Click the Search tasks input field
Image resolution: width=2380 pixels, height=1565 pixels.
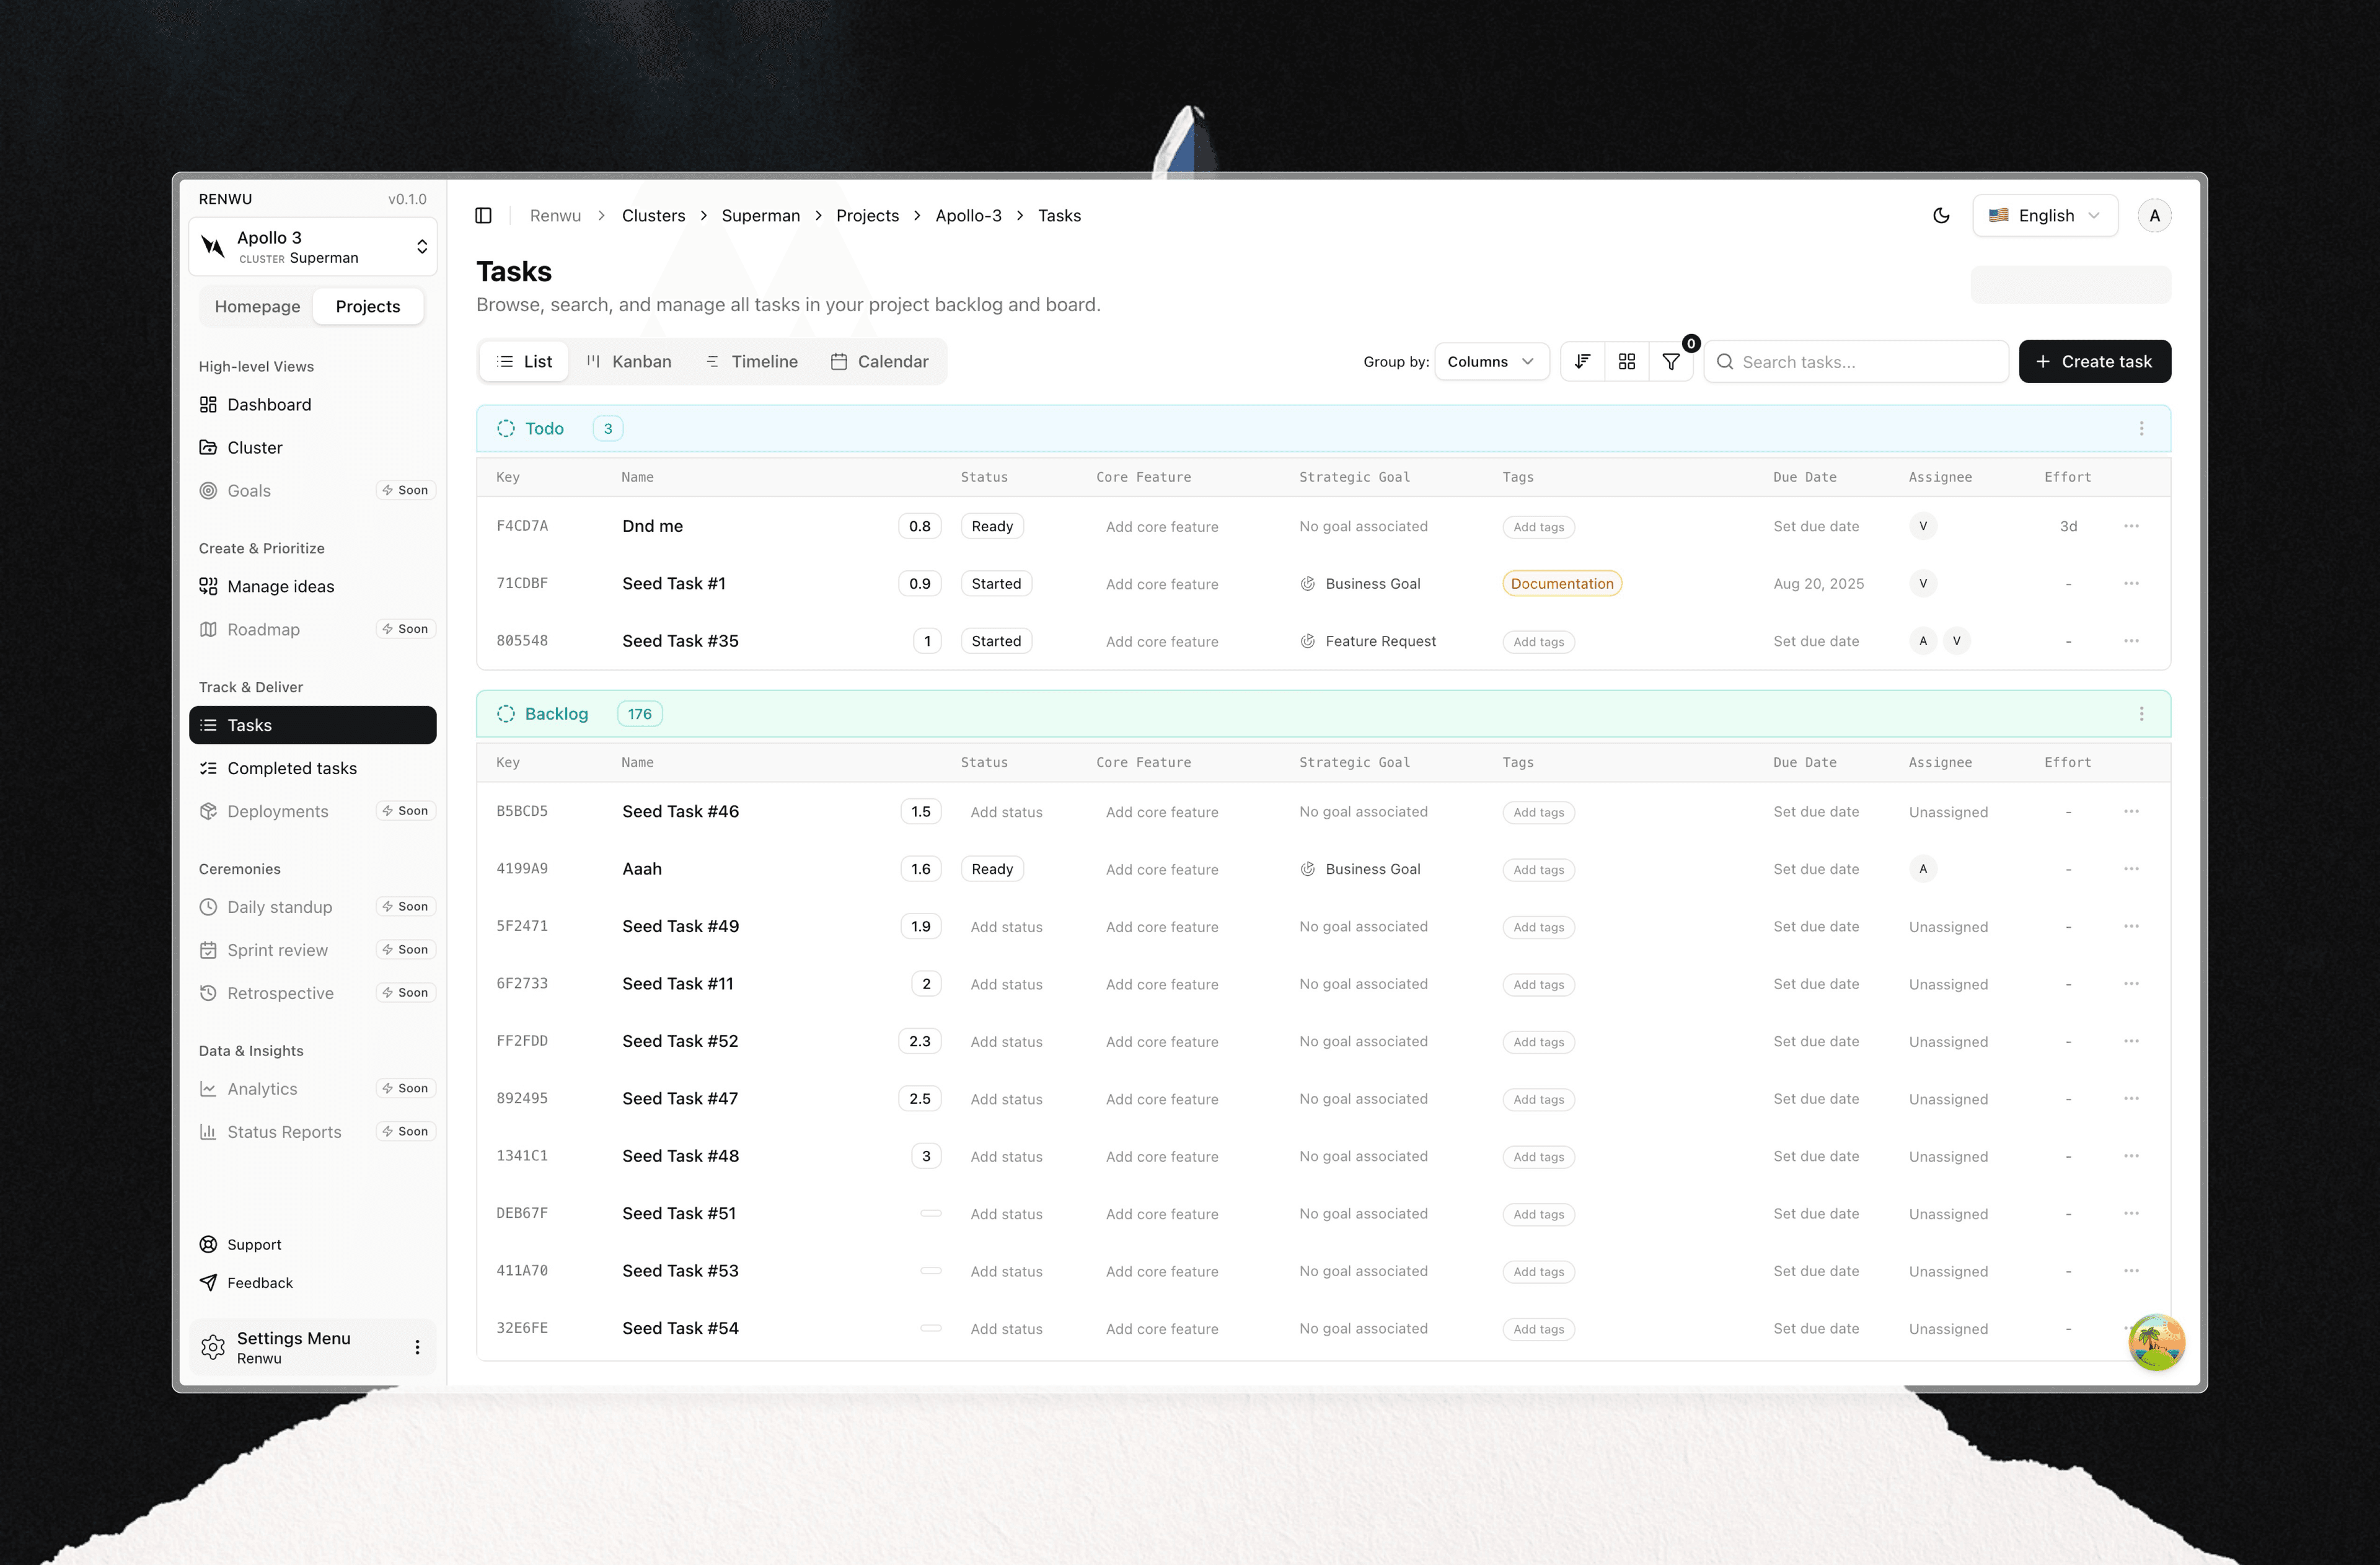(1856, 361)
